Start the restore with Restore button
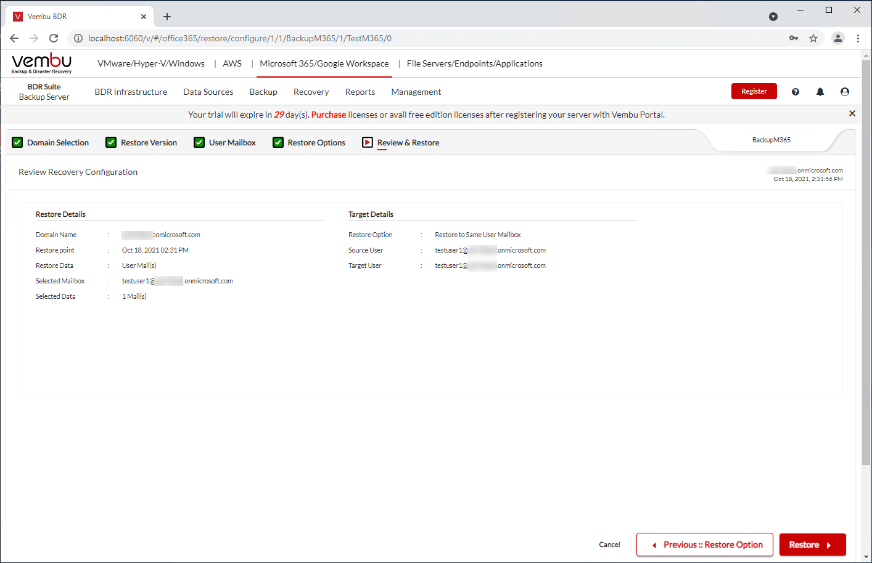The width and height of the screenshot is (872, 563). point(813,545)
